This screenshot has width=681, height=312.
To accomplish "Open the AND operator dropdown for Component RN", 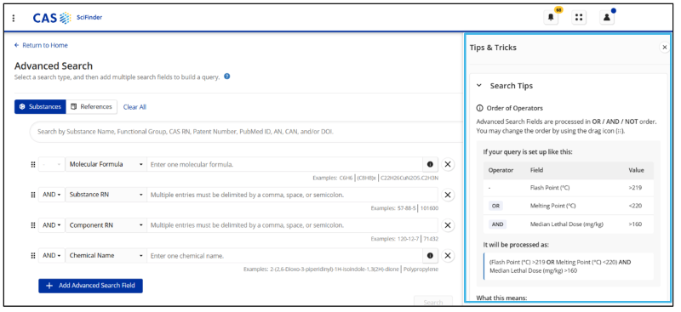I will pos(51,225).
